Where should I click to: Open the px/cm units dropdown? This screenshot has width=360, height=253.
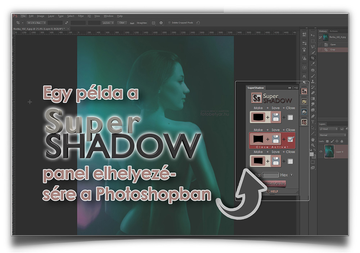click(x=108, y=23)
